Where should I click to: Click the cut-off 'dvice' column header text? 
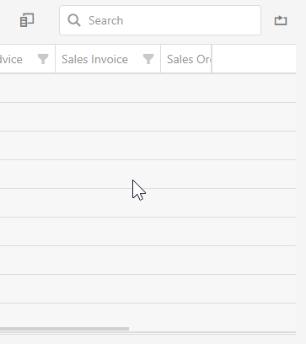click(11, 59)
